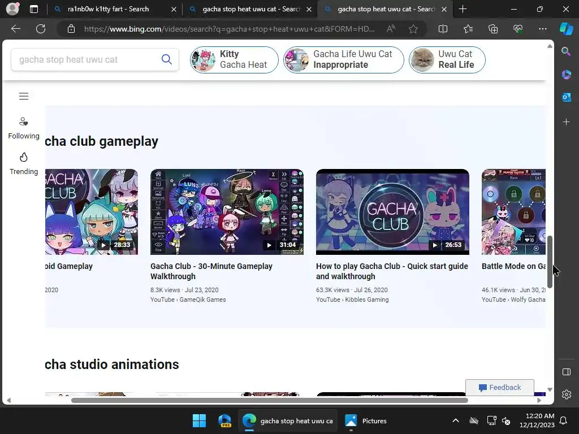Viewport: 579px width, 434px height.
Task: Open the browser profile avatar
Action: [x=12, y=9]
